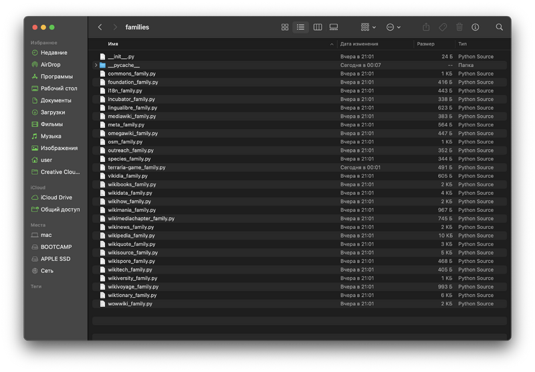The height and width of the screenshot is (372, 535).
Task: Select wikivoyage_family.py
Action: click(300, 287)
